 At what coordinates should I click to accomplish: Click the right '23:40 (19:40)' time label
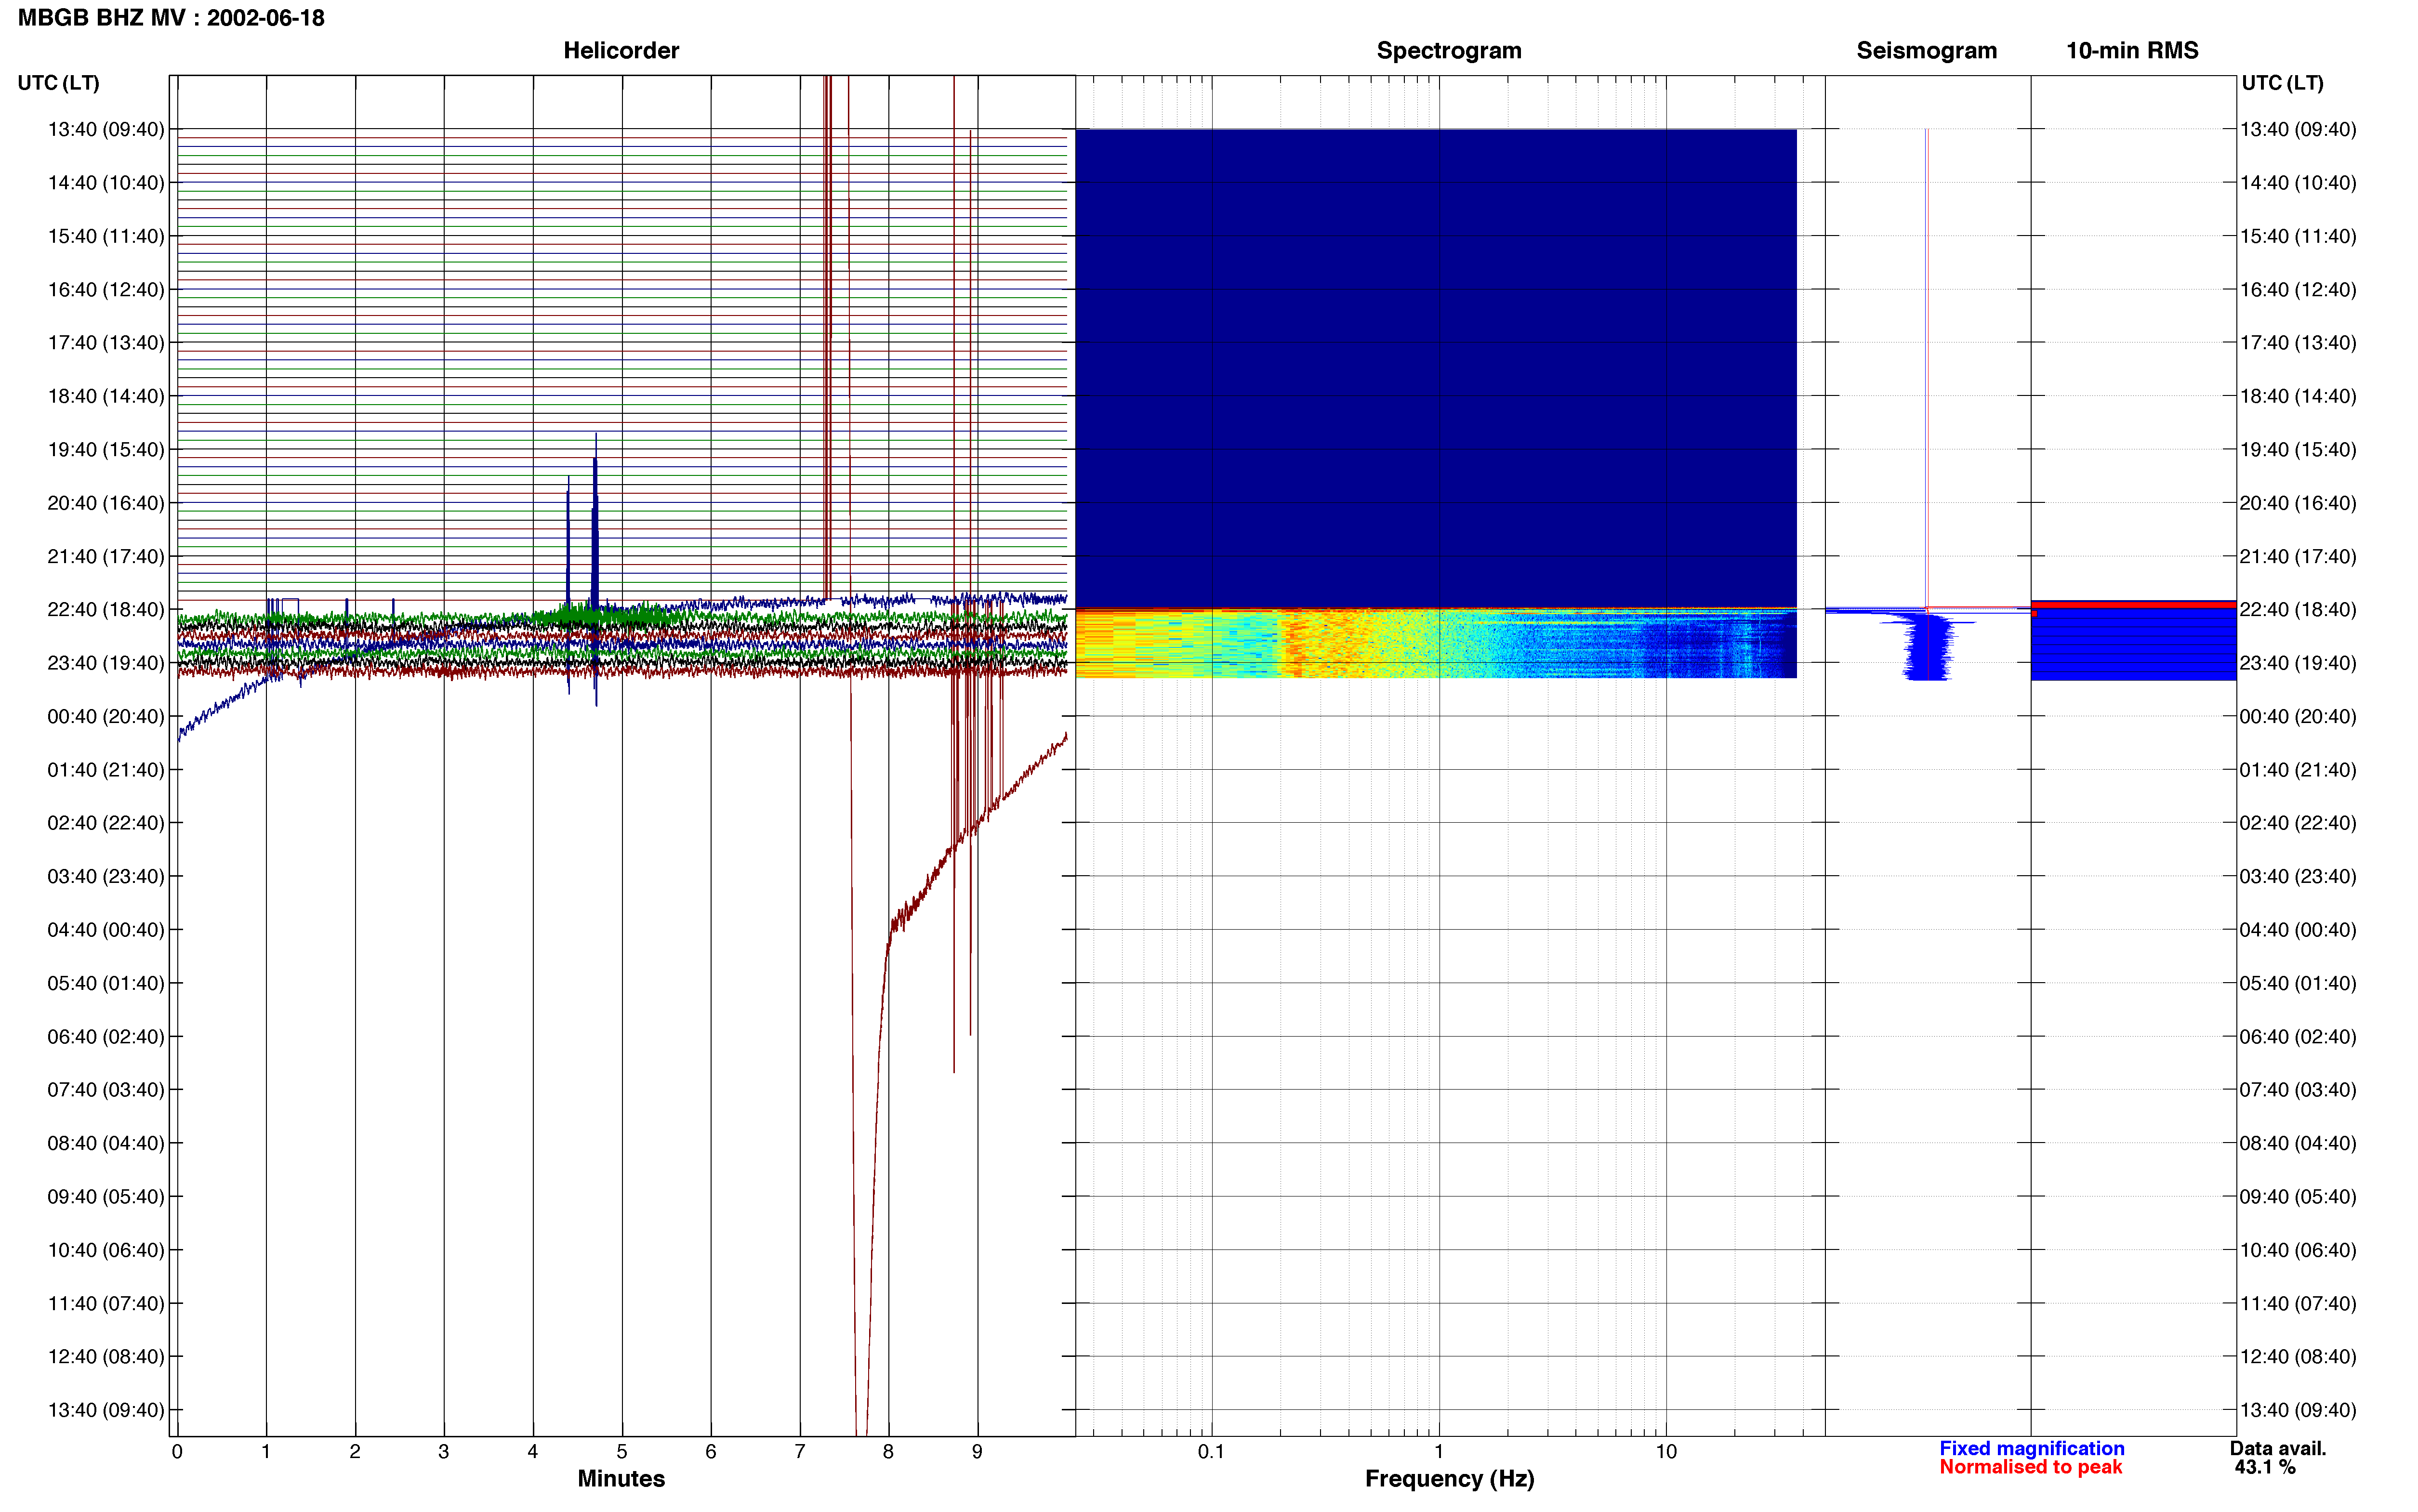coord(2298,663)
